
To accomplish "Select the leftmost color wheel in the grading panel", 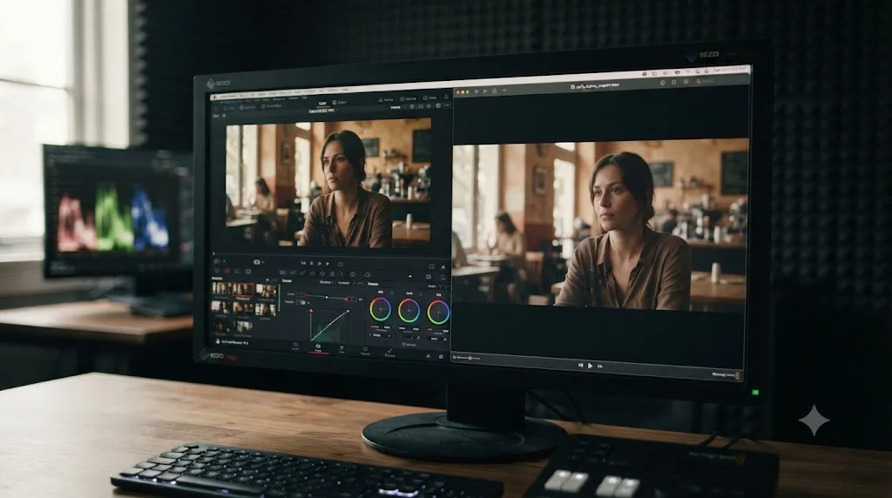I will 381,309.
